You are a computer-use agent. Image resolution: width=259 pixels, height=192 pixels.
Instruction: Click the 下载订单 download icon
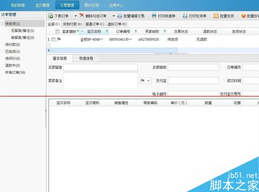point(51,16)
